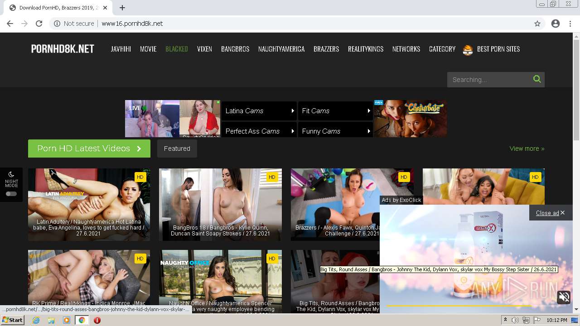
Task: Focus the Searching... input field
Action: (490, 80)
